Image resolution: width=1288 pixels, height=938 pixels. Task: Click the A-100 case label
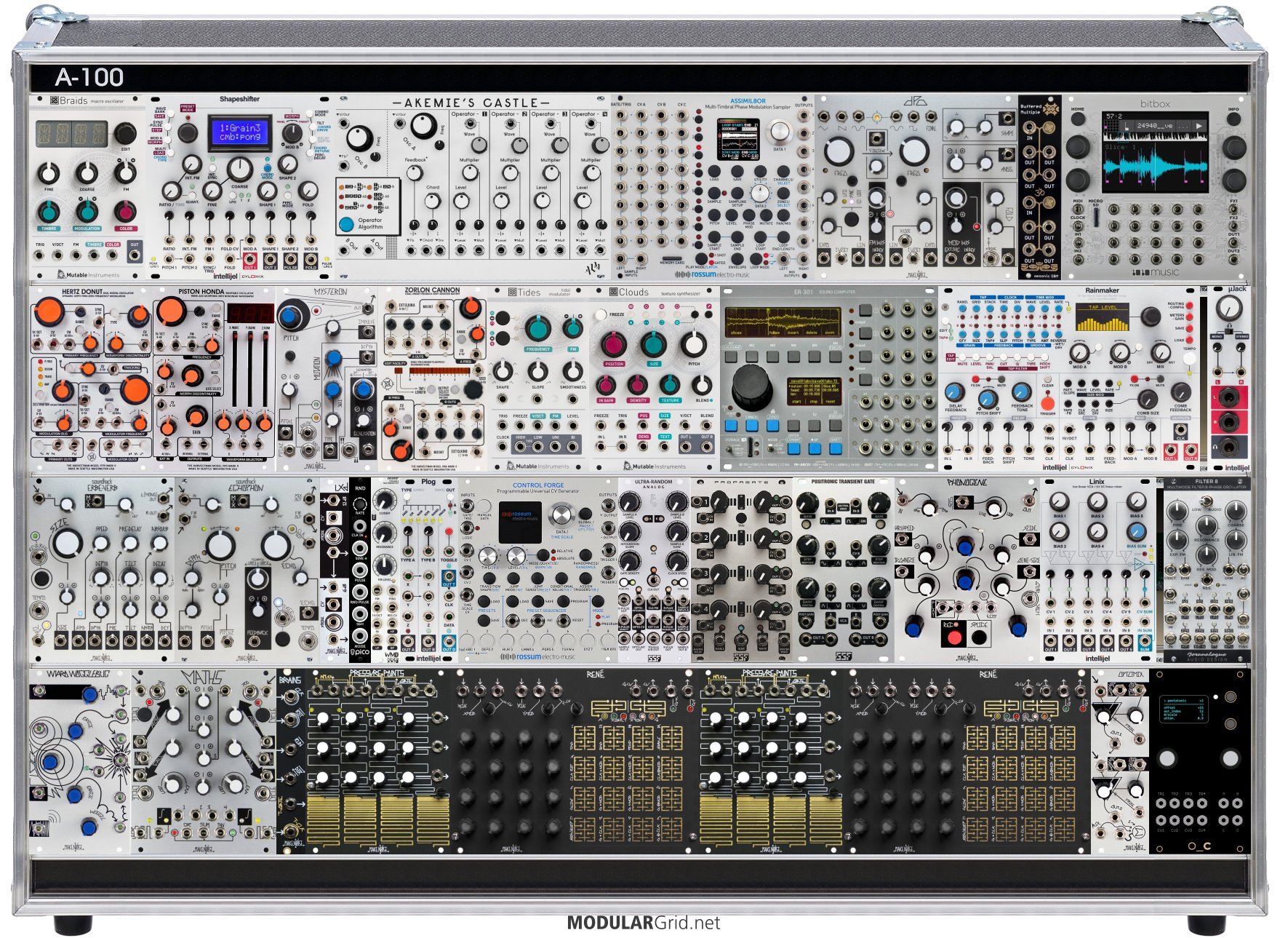point(89,77)
